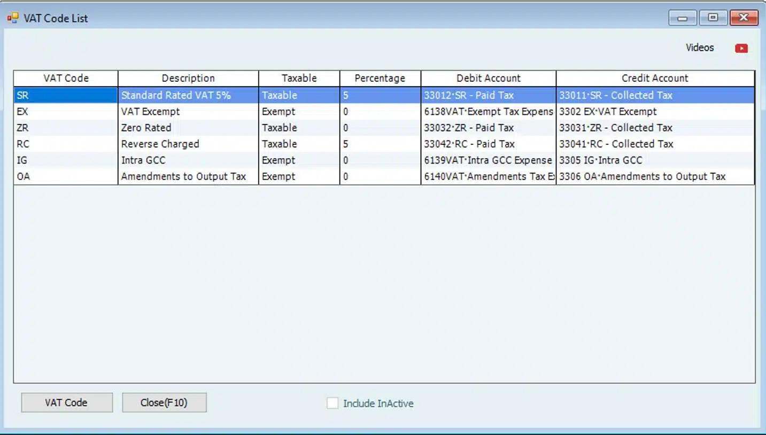
Task: Click 3305 IG Intra GCC credit cell
Action: (x=655, y=160)
